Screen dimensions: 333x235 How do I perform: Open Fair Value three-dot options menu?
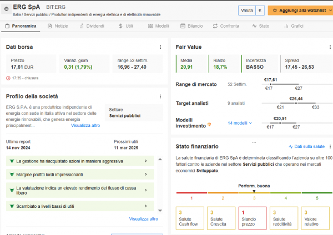click(x=330, y=47)
